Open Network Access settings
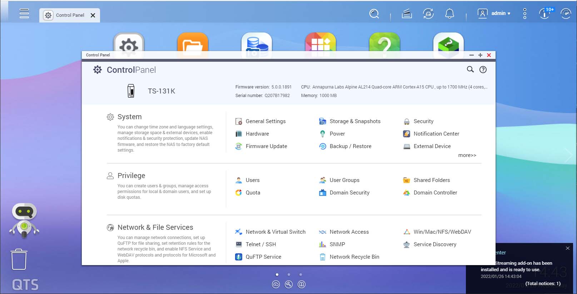Screen dimensions: 577x294 pyautogui.click(x=344, y=232)
